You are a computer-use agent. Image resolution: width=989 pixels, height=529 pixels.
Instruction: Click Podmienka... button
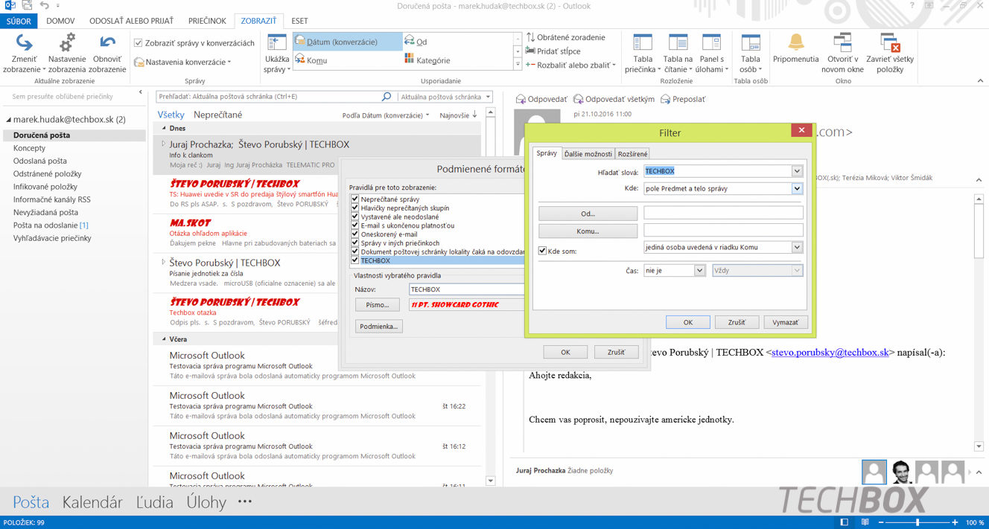[x=380, y=326]
